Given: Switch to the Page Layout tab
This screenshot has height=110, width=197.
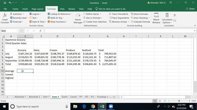Looking at the screenshot, I should 38,9.
